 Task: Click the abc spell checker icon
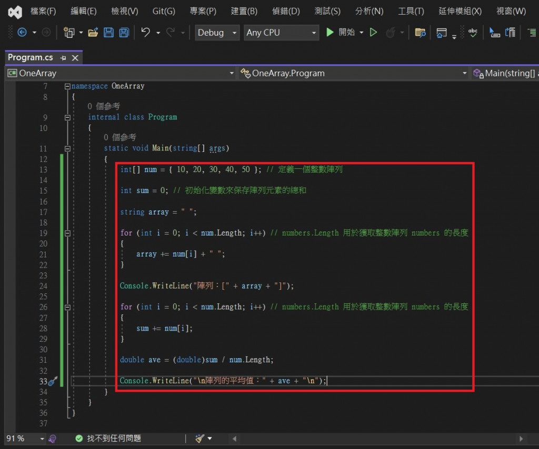[473, 33]
